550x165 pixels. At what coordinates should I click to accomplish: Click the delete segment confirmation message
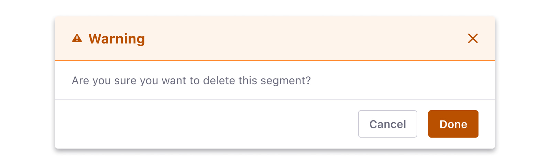pyautogui.click(x=191, y=80)
